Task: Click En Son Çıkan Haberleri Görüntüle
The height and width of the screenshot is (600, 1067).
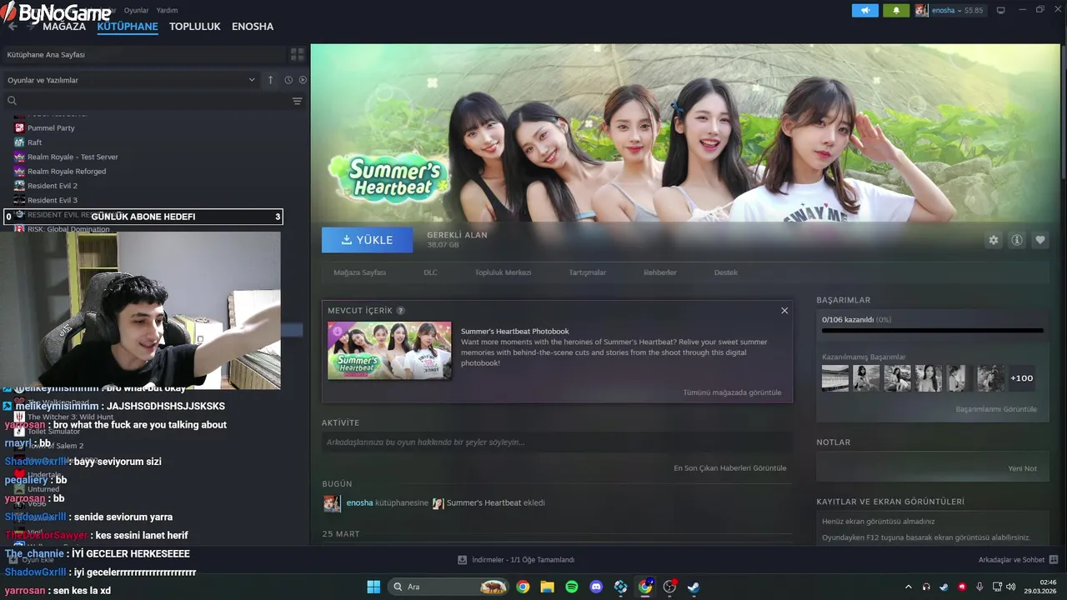Action: click(x=729, y=468)
